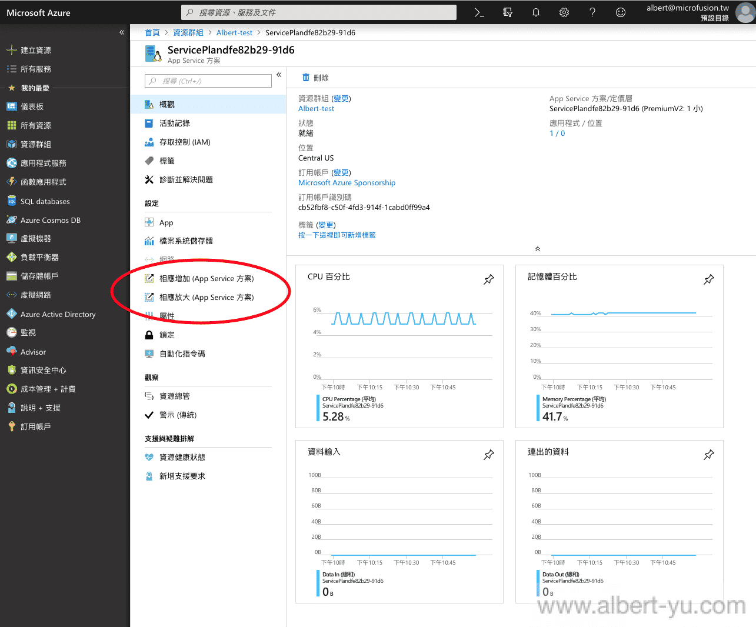This screenshot has width=756, height=627.
Task: Open feedback smiley icon
Action: [x=621, y=12]
